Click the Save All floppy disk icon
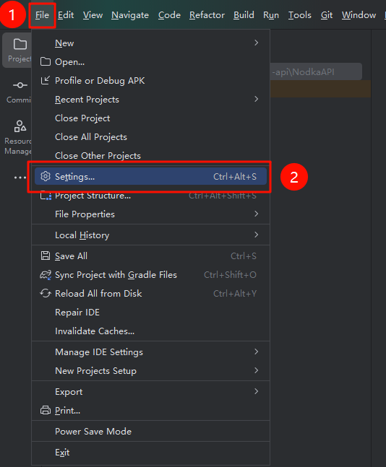Image resolution: width=386 pixels, height=467 pixels. coord(46,256)
